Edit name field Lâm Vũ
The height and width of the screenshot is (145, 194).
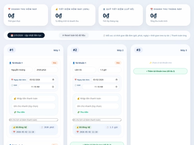84,70
